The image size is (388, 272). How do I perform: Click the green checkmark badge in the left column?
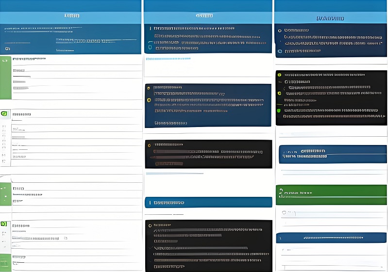click(x=5, y=113)
